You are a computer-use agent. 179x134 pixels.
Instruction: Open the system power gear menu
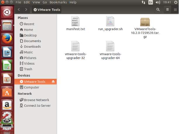pyautogui.click(x=176, y=2)
